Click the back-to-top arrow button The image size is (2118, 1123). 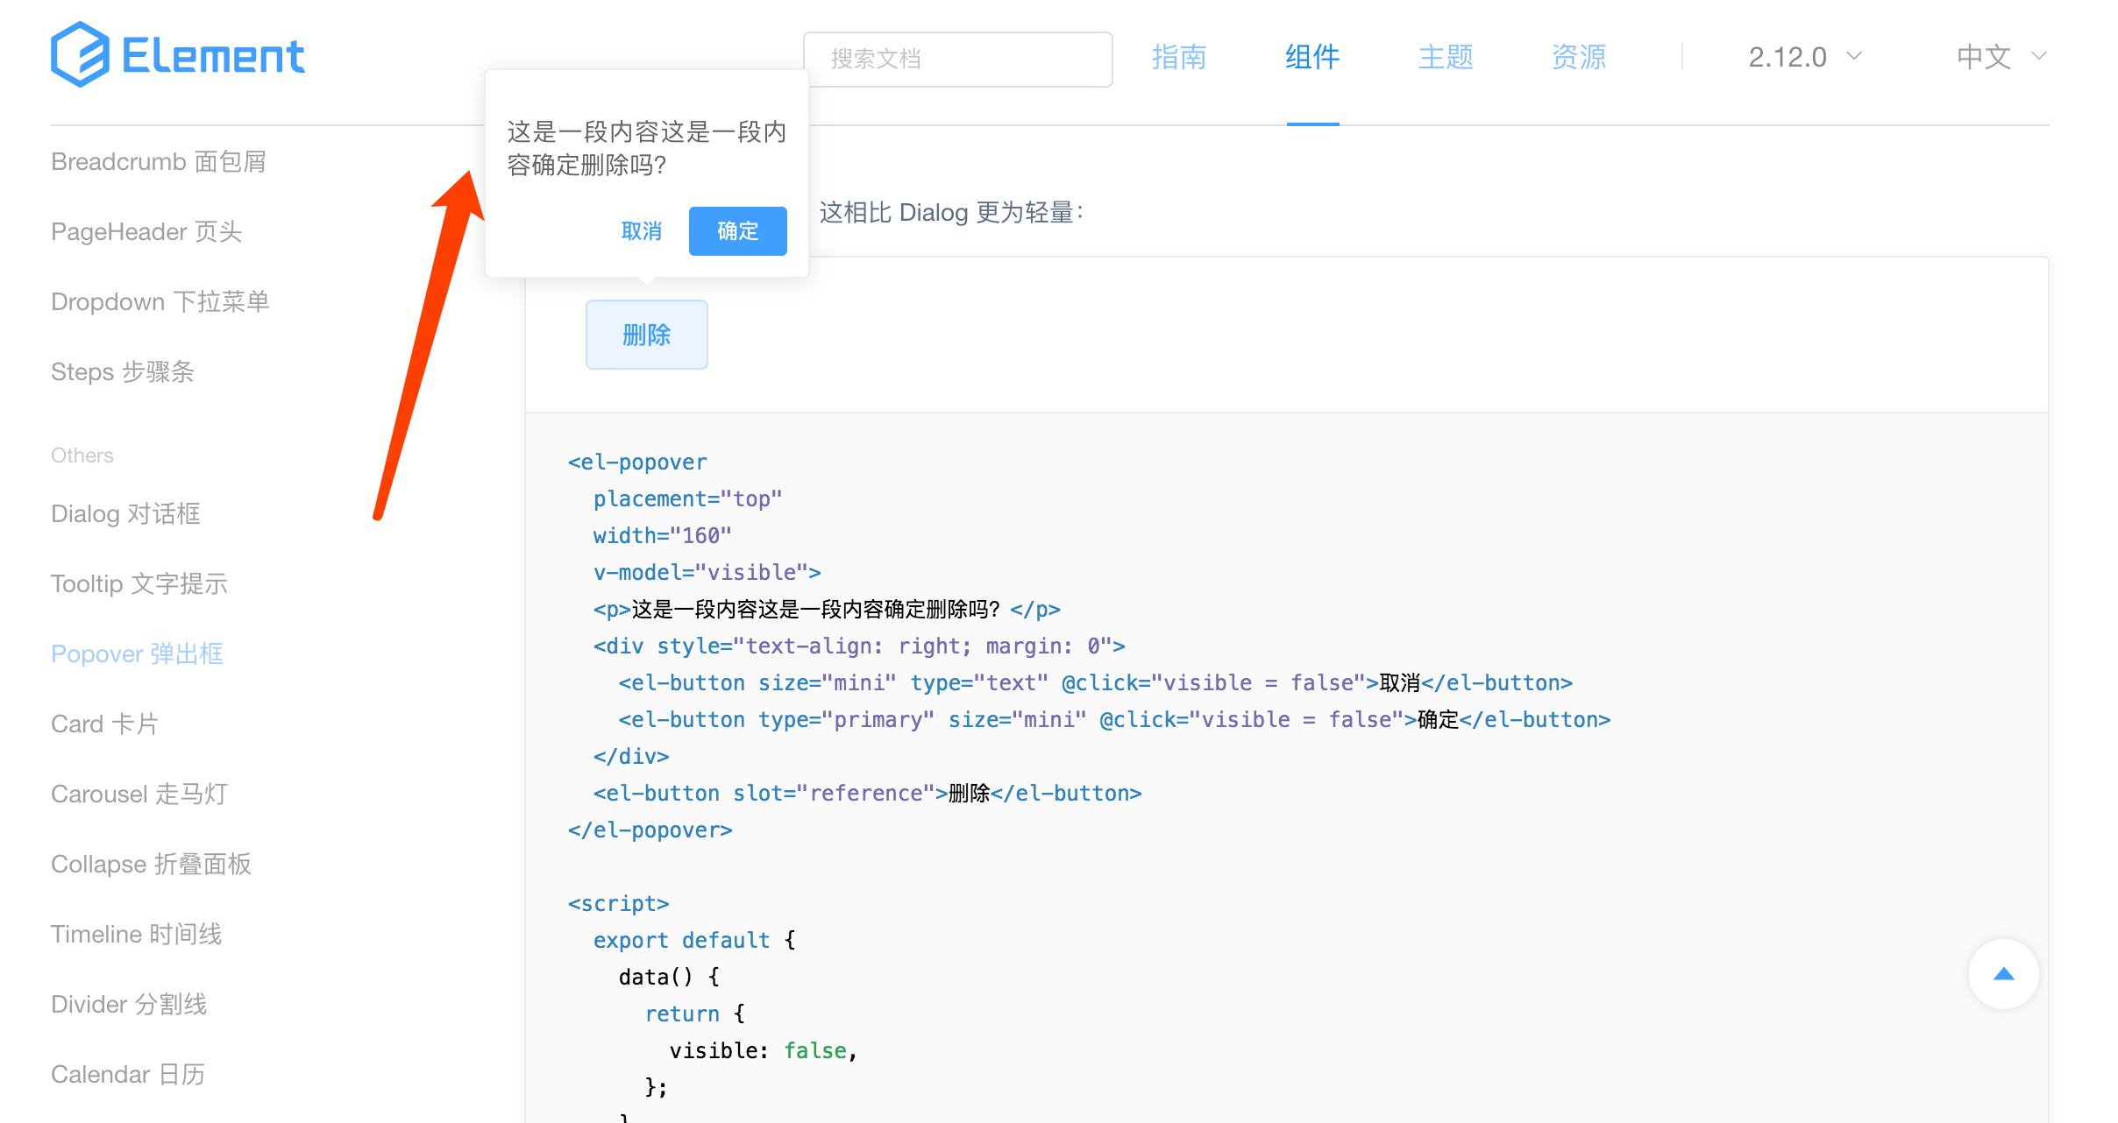[x=2003, y=973]
